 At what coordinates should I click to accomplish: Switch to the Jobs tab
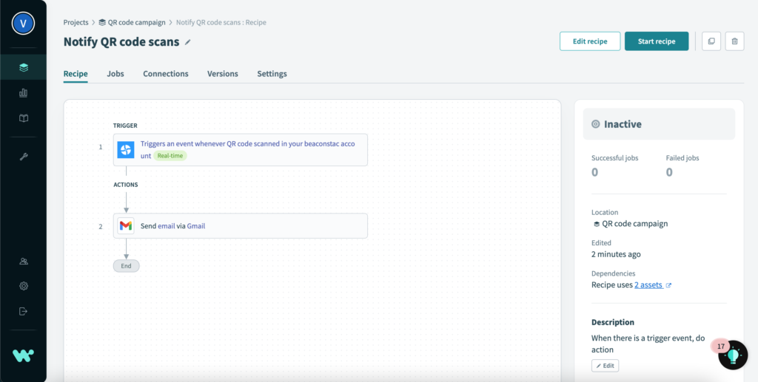115,74
